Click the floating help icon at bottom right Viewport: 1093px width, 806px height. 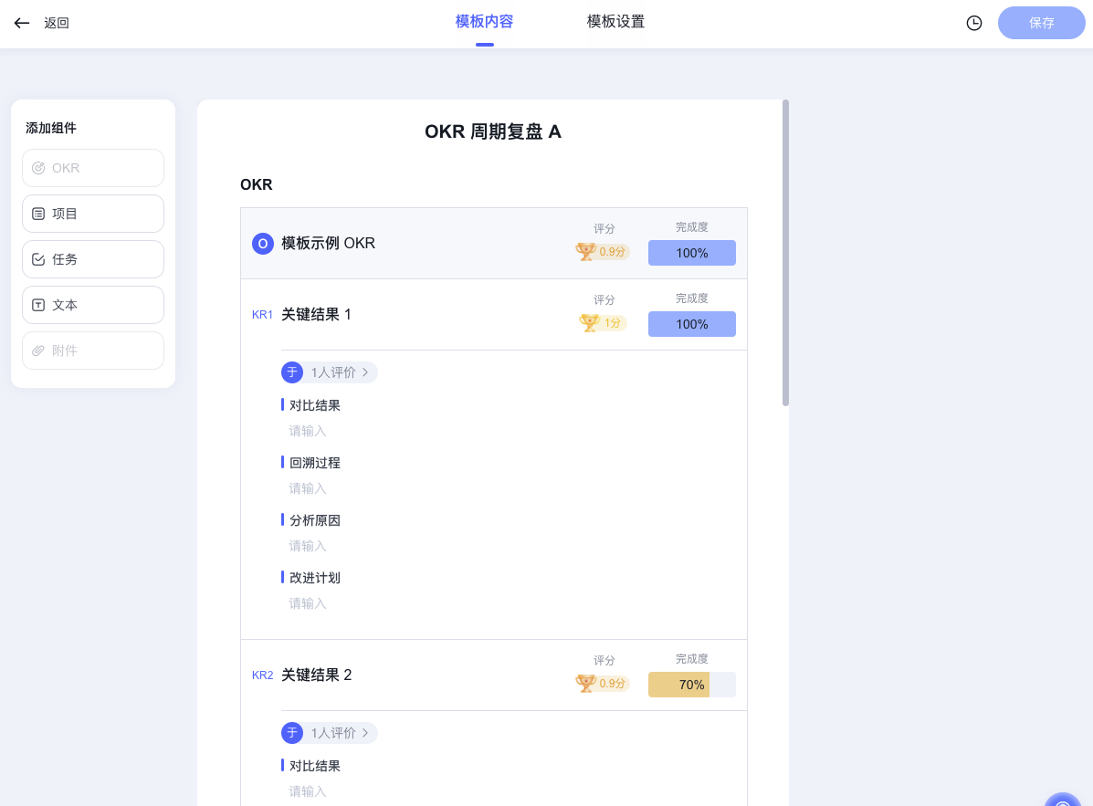pyautogui.click(x=1062, y=800)
